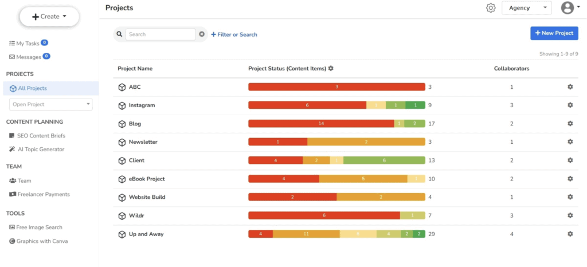587x267 pixels.
Task: Click the gear icon for the Instagram project
Action: tap(570, 105)
